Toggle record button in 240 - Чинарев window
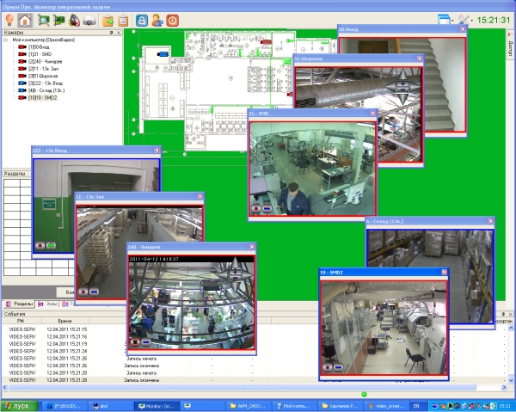The height and width of the screenshot is (412, 516). (x=136, y=341)
